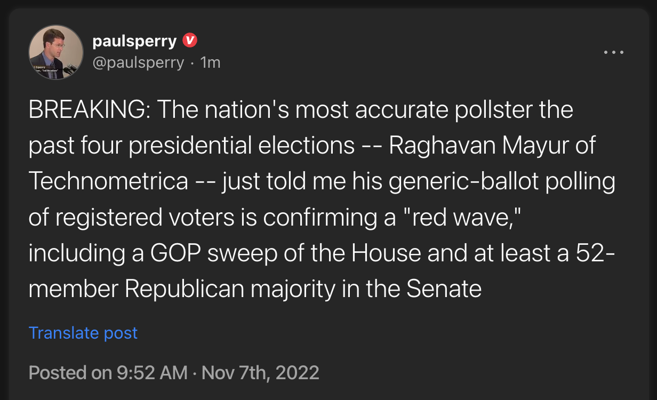
Task: Open the three-dot more options menu
Action: click(614, 52)
